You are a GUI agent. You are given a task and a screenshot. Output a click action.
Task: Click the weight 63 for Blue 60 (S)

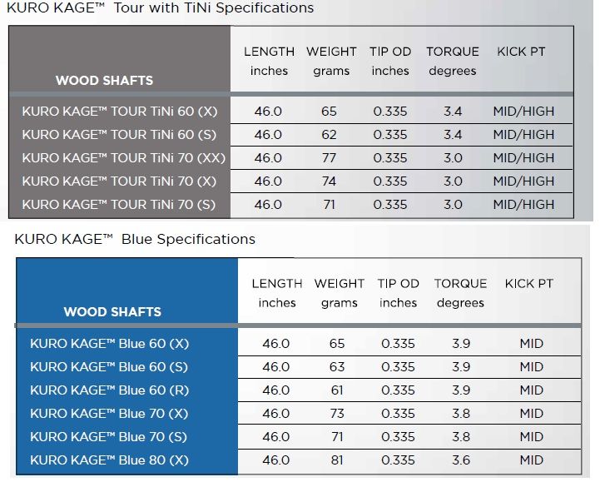337,367
